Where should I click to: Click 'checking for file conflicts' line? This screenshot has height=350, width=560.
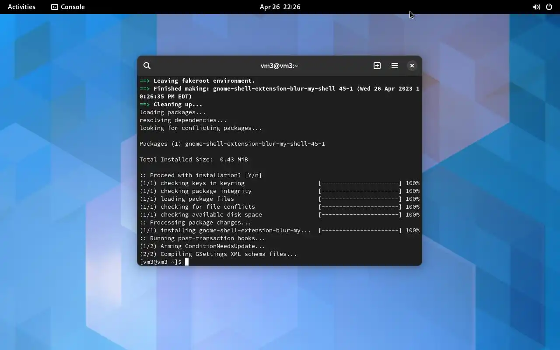[279, 206]
